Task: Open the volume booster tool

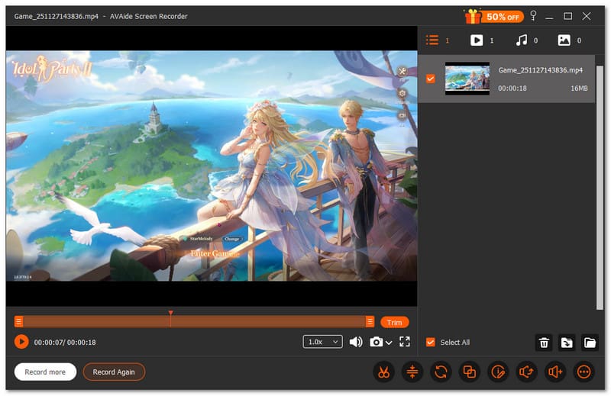Action: pyautogui.click(x=556, y=372)
